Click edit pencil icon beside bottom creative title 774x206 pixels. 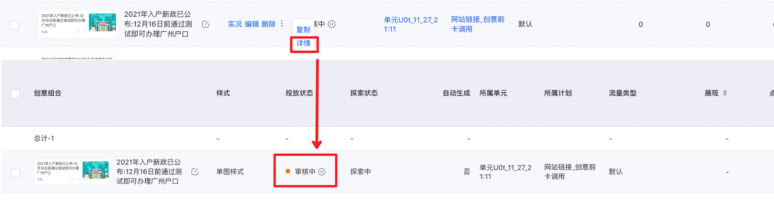pos(195,171)
